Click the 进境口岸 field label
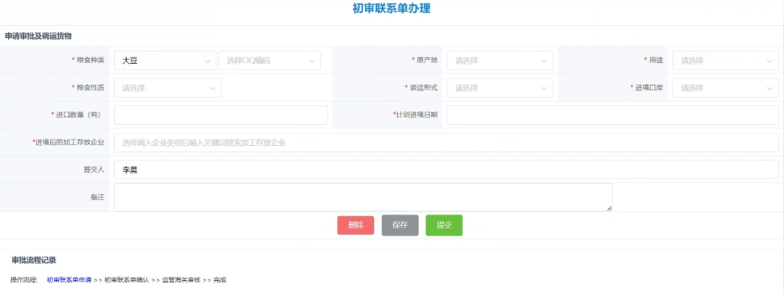The height and width of the screenshot is (296, 784). pyautogui.click(x=649, y=88)
